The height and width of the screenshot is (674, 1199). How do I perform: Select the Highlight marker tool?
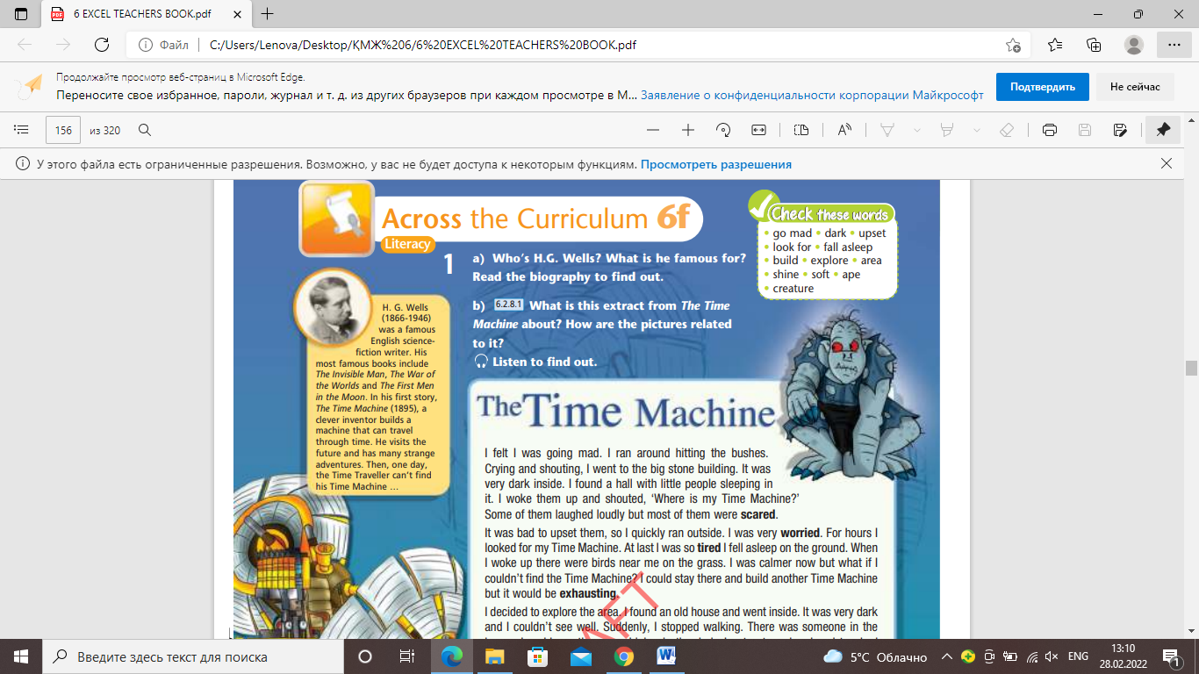click(x=947, y=130)
